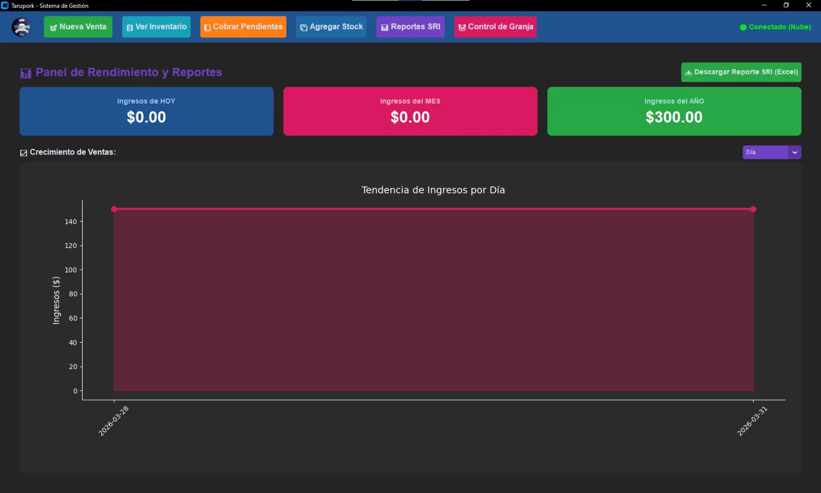Select the Ingresos del MES card
The width and height of the screenshot is (821, 493).
click(x=410, y=111)
